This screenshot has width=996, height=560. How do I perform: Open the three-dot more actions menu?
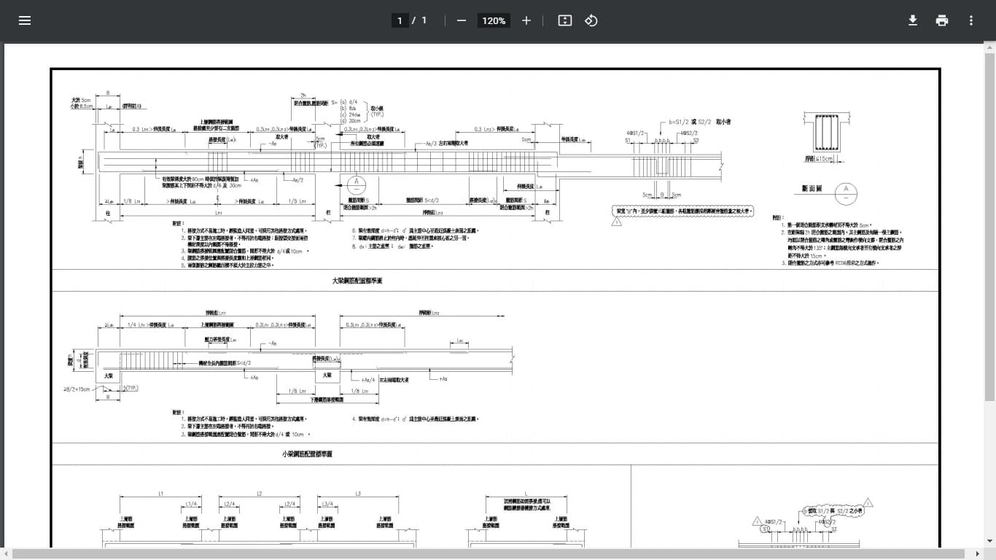pos(971,20)
